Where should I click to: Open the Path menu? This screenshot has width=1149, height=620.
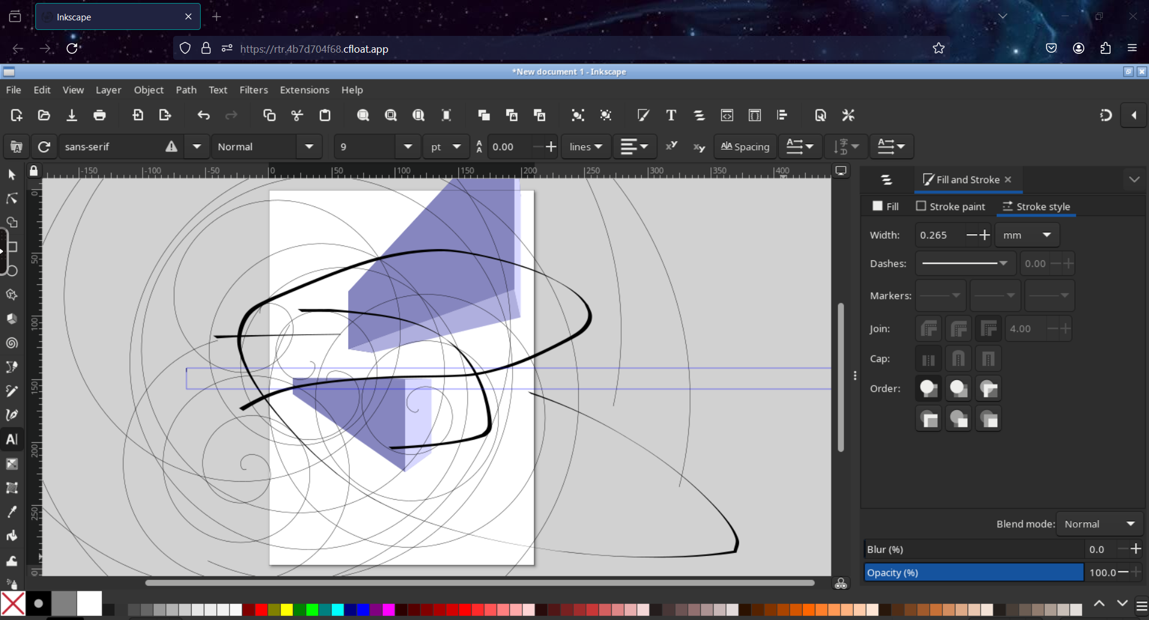(186, 90)
